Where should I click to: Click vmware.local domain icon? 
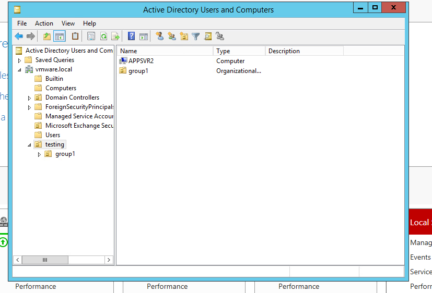click(29, 69)
